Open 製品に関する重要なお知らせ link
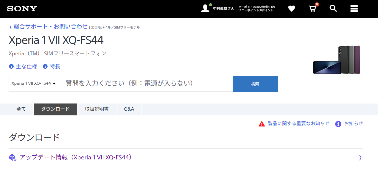 [298, 123]
